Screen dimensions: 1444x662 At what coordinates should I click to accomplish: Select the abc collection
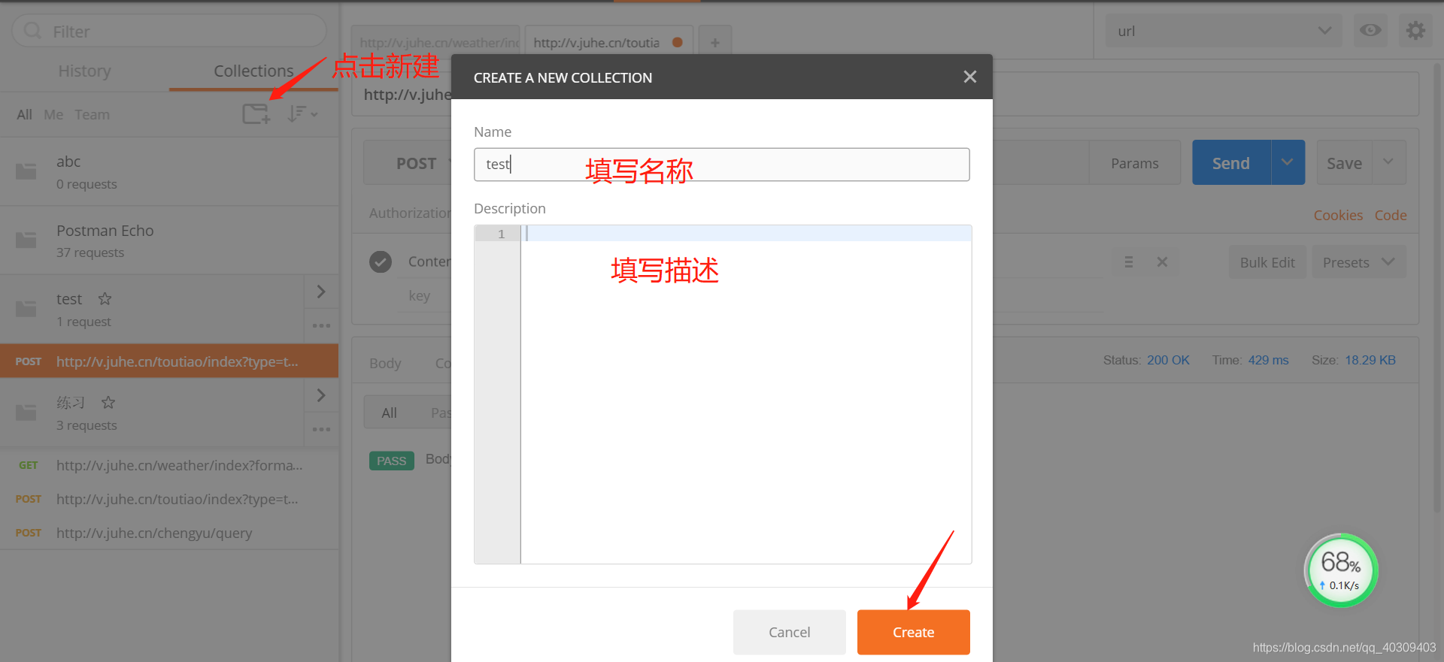click(x=169, y=172)
